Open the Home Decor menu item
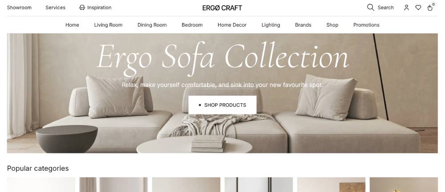Screen dimensions: 445x192 pos(232,25)
